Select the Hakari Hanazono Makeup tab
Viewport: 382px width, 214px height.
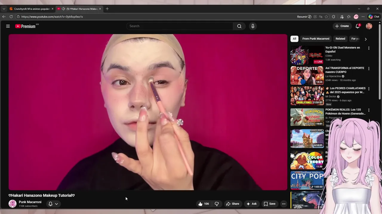click(x=79, y=9)
